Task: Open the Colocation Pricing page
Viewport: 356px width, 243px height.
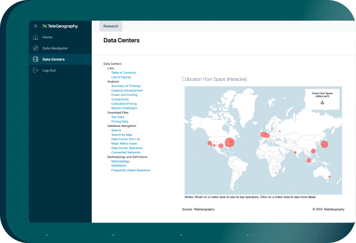Action: point(124,104)
